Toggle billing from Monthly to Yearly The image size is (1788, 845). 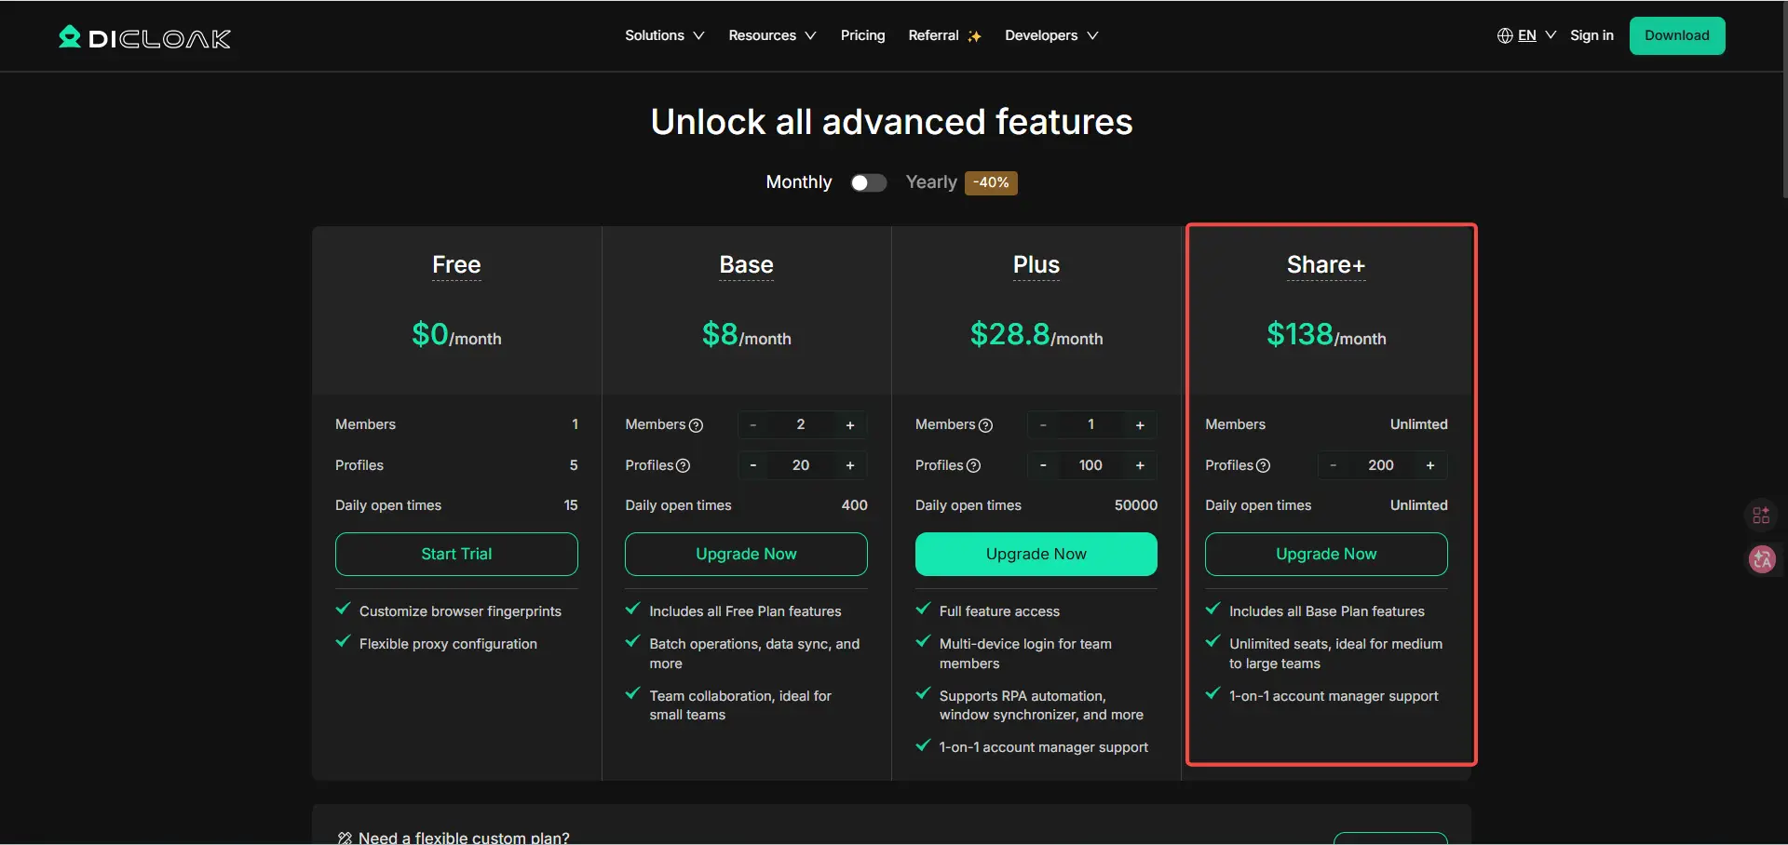pyautogui.click(x=868, y=182)
